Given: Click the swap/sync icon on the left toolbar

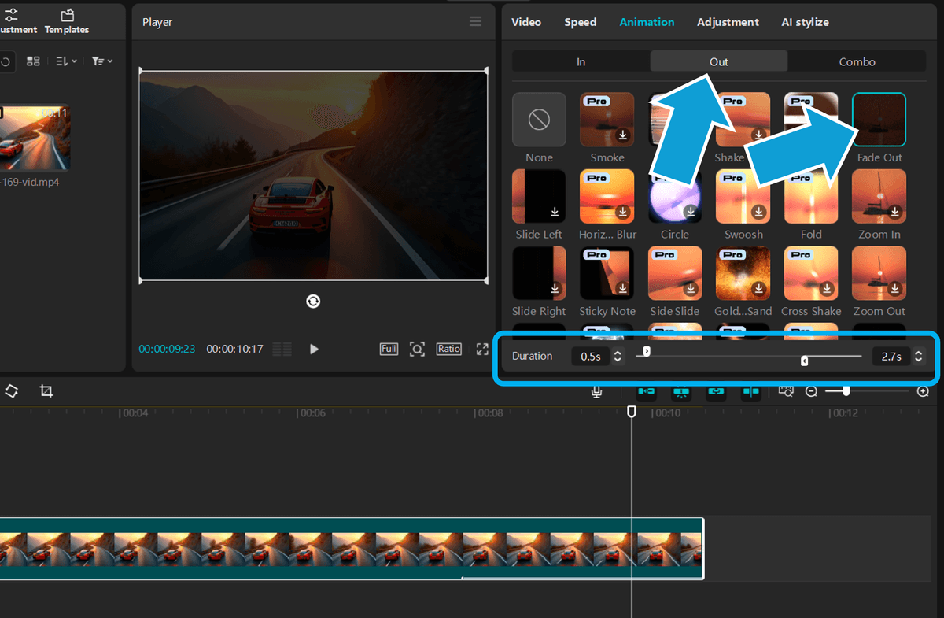Looking at the screenshot, I should (x=12, y=391).
